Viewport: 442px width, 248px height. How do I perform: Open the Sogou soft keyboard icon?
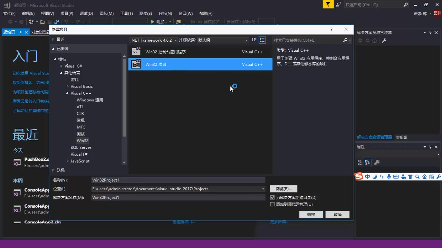point(396,177)
